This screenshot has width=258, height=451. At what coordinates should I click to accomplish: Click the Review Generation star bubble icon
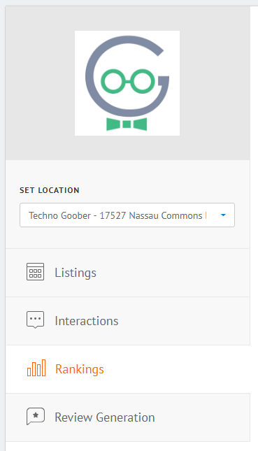(36, 416)
